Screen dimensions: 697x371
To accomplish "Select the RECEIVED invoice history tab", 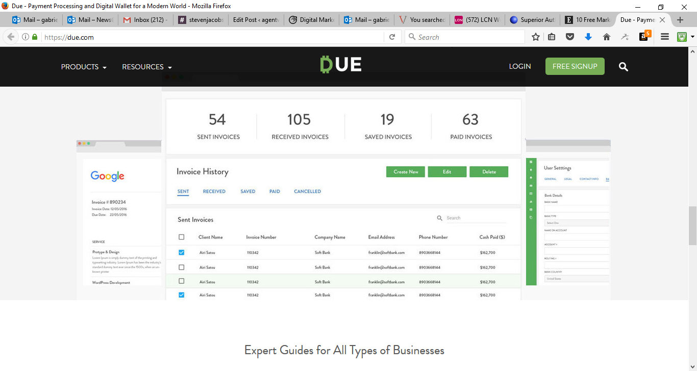I will tap(214, 192).
